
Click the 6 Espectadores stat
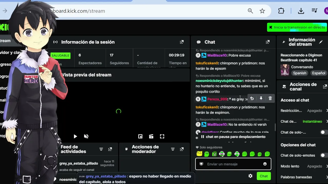90,59
